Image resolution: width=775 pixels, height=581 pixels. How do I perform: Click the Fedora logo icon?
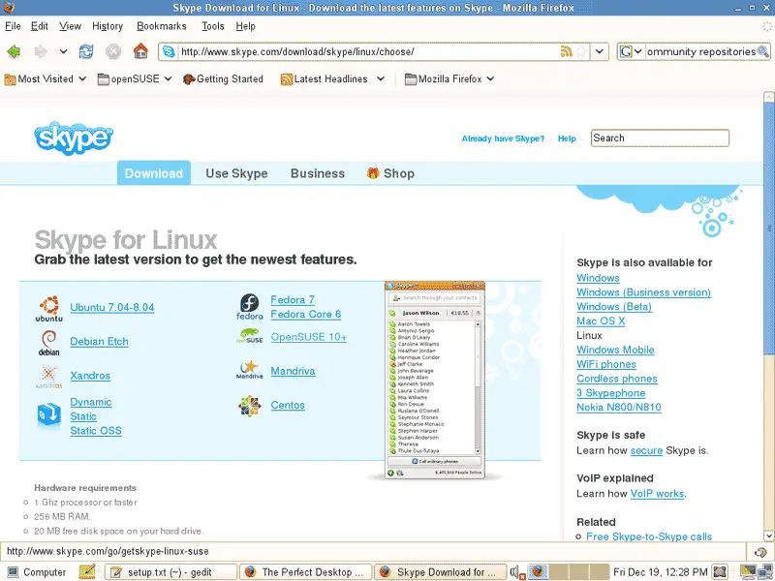pos(250,307)
